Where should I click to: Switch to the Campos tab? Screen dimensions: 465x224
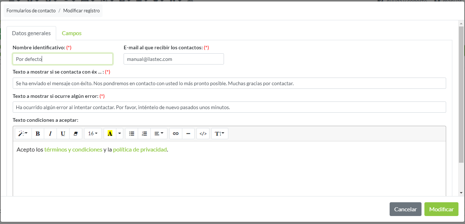tap(72, 33)
